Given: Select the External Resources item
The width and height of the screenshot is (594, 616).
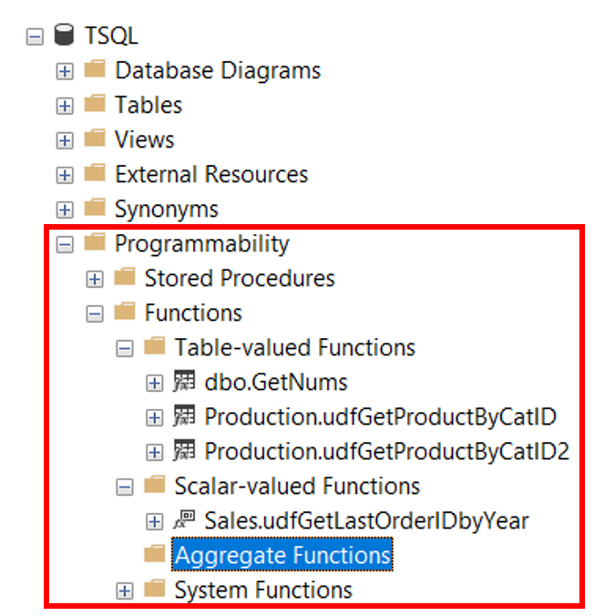Looking at the screenshot, I should click(x=211, y=174).
